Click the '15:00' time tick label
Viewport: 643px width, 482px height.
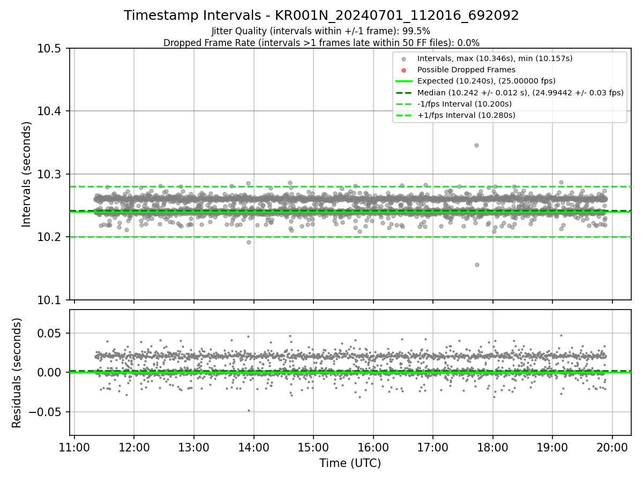coord(313,446)
